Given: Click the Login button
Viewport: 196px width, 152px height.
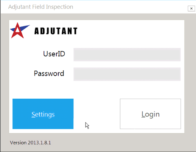Looking at the screenshot, I should click(x=150, y=114).
